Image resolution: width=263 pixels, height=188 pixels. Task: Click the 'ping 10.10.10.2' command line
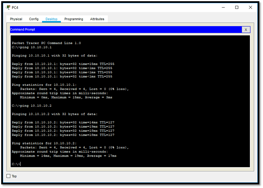(x=32, y=106)
